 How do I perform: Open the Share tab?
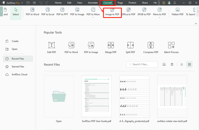pos(145,3)
